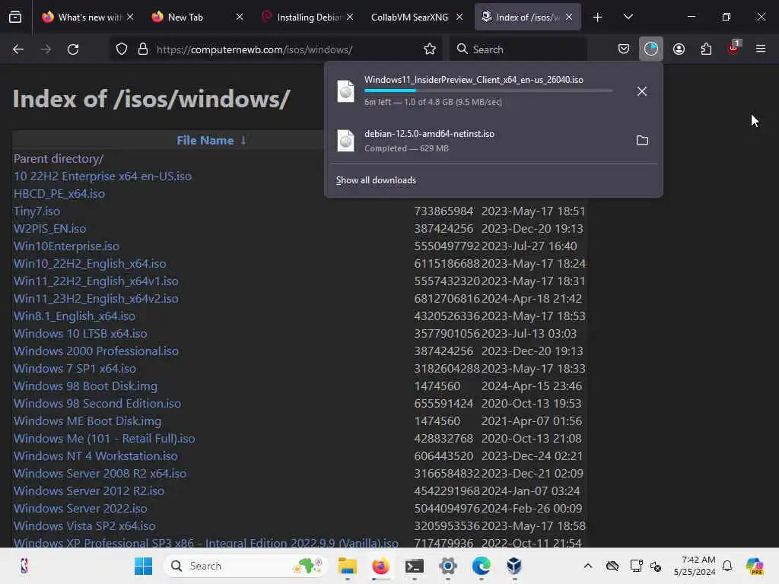
Task: Download 10 22H2 Enterprise x64 en-US.iso
Action: point(103,176)
